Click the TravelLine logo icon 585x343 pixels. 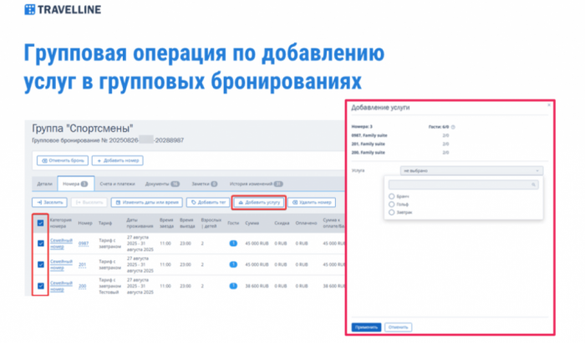coord(30,10)
